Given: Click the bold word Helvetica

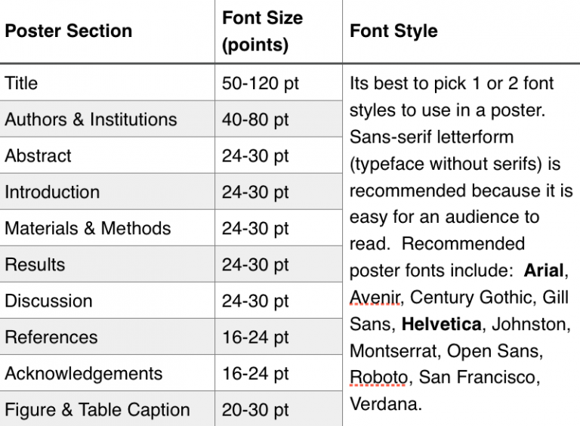Looking at the screenshot, I should [x=442, y=324].
